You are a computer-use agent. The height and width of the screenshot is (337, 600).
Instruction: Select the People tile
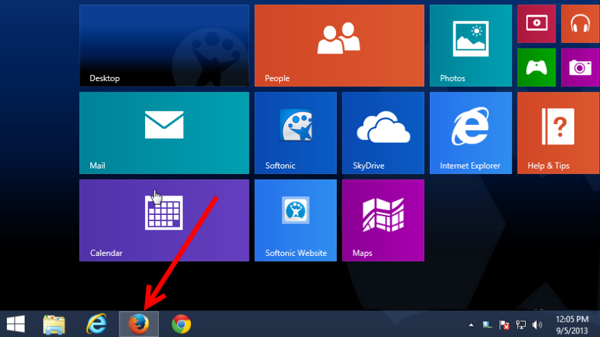[x=339, y=45]
